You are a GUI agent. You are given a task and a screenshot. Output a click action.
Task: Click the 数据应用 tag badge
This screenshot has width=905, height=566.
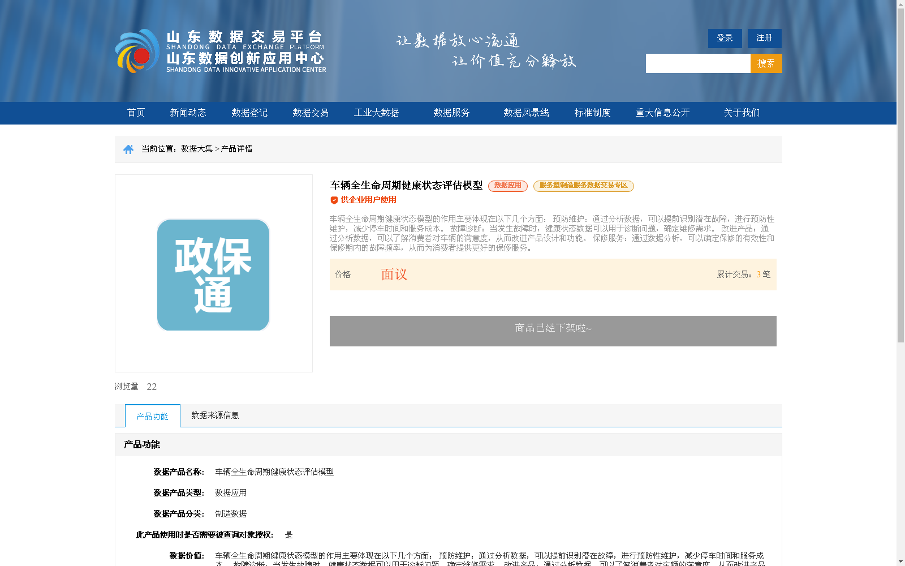508,186
